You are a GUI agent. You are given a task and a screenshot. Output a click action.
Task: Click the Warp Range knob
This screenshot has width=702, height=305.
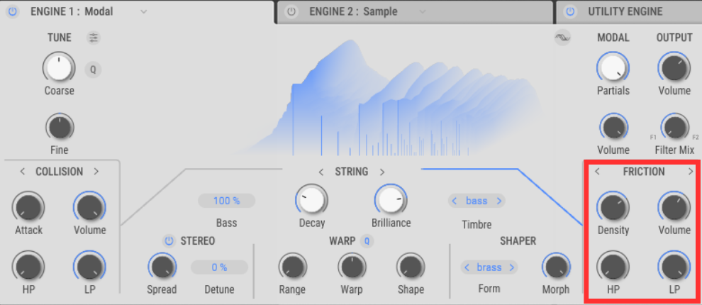(x=292, y=267)
